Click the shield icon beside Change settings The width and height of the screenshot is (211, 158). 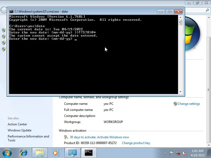175,104
